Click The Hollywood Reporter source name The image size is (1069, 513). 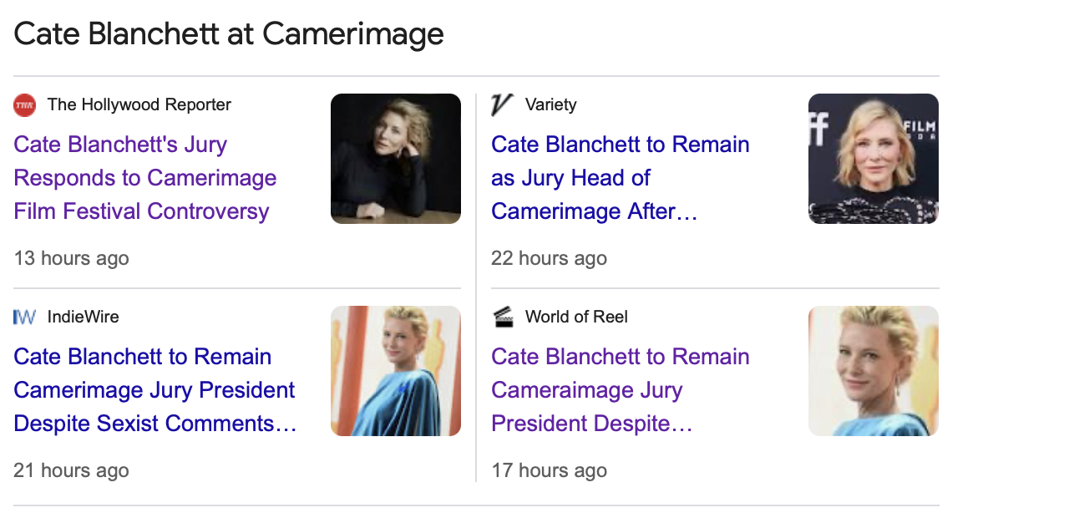click(x=139, y=105)
